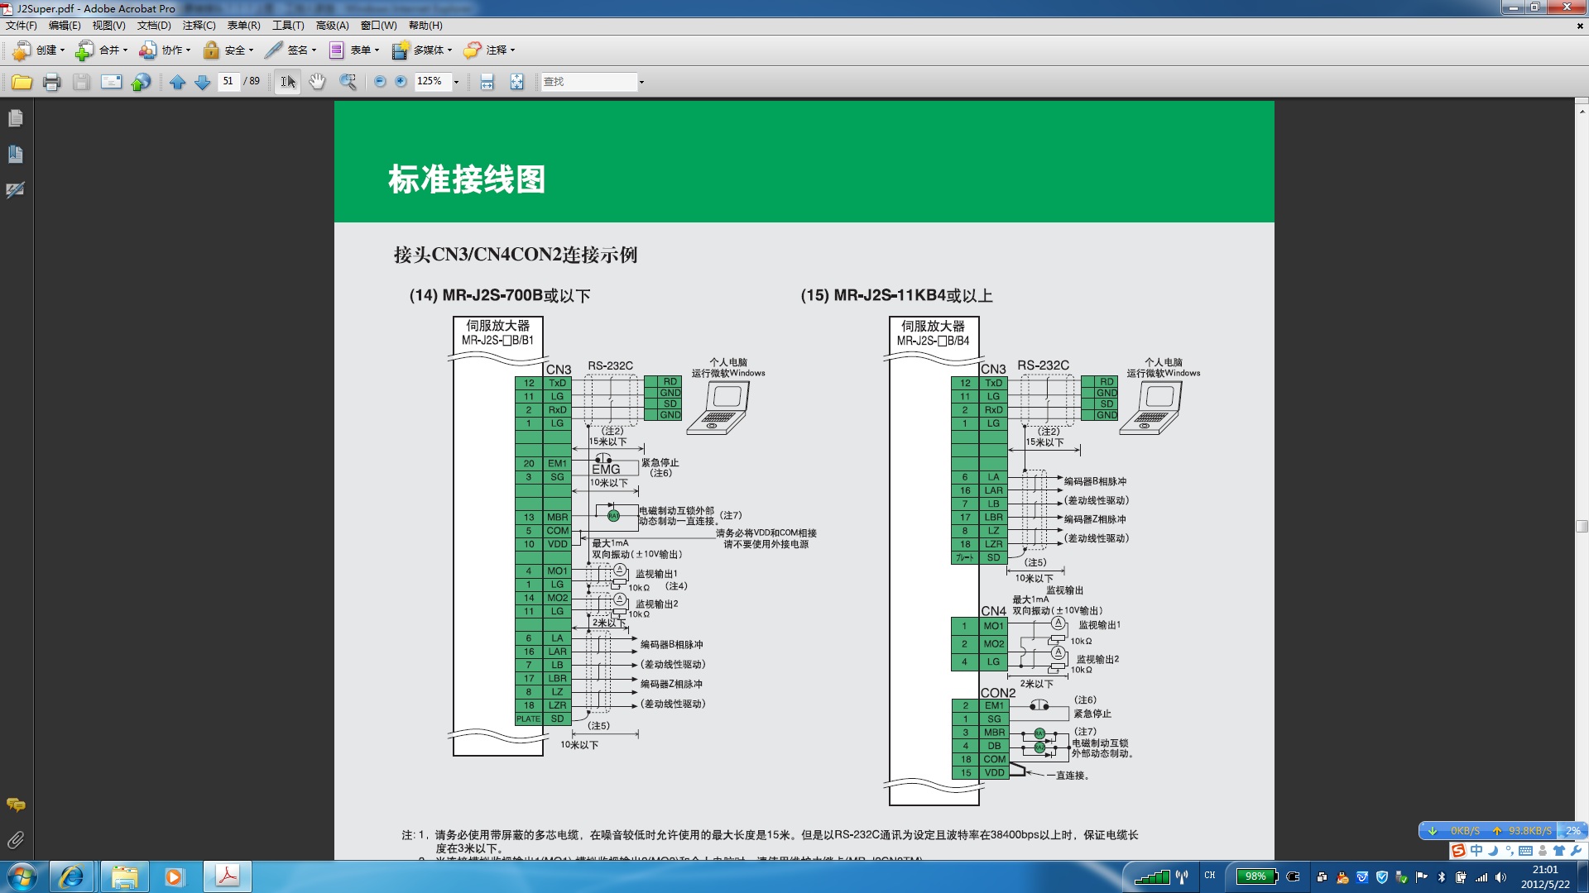Expand the find box options arrow
Viewport: 1589px width, 893px height.
pyautogui.click(x=641, y=82)
